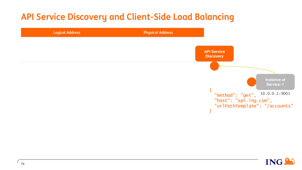The width and height of the screenshot is (302, 170).
Task: Select the Physical Address column header
Action: 158,32
